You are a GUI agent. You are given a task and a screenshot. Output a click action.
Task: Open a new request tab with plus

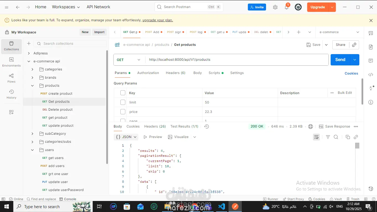point(299,32)
